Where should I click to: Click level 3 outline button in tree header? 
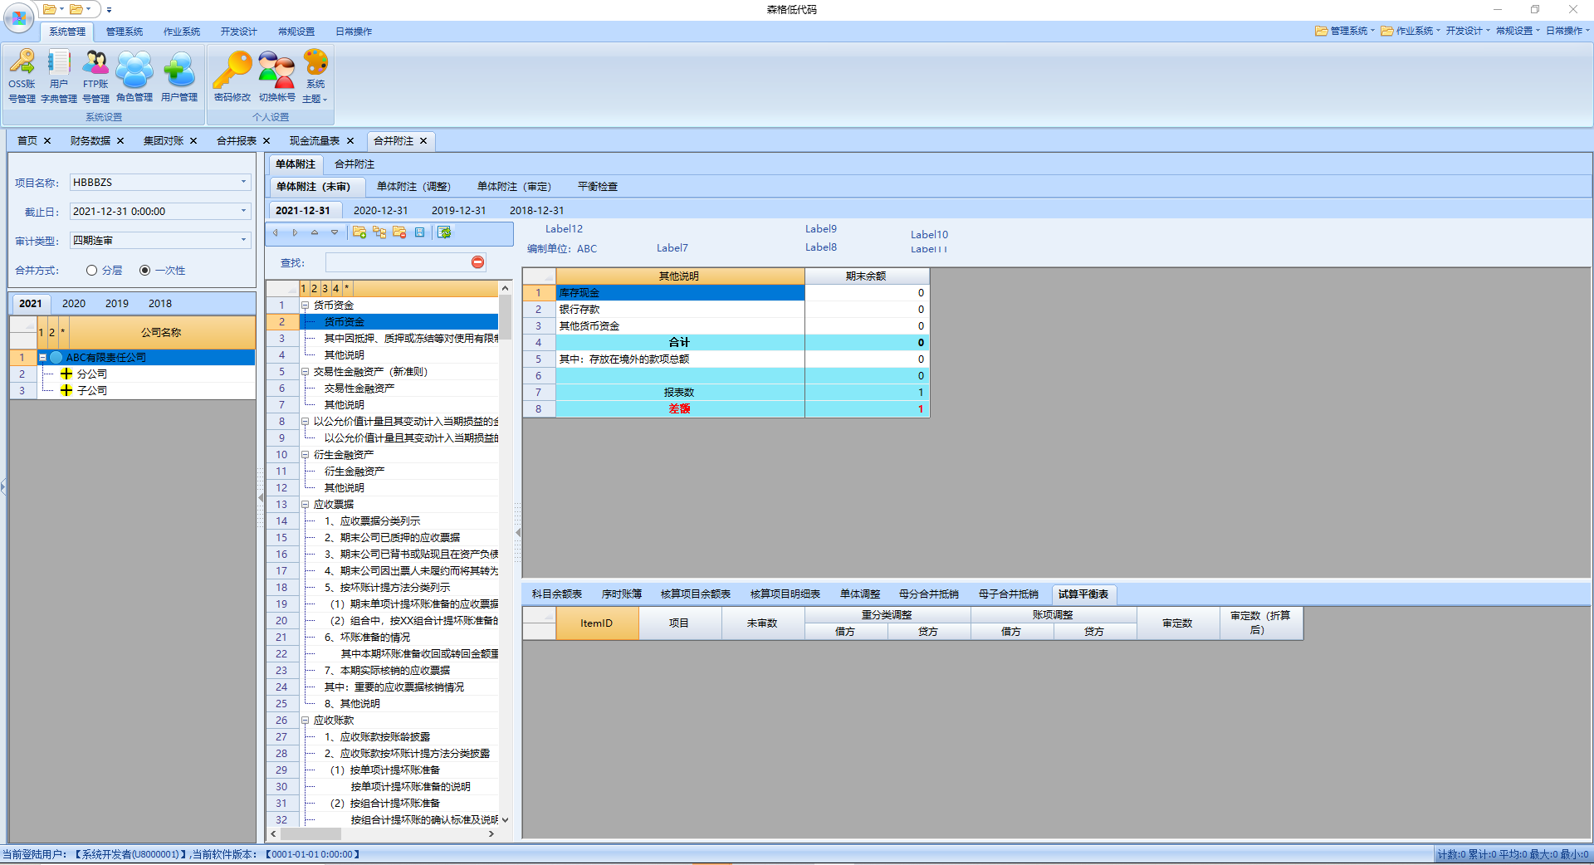tap(325, 289)
